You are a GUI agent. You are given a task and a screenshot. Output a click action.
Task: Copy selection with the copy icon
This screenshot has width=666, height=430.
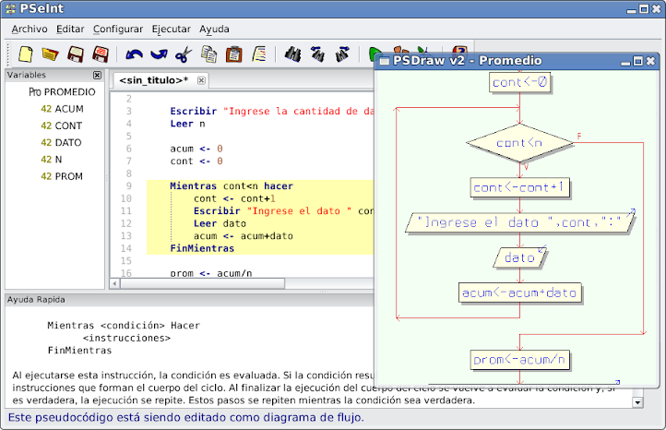[x=208, y=54]
